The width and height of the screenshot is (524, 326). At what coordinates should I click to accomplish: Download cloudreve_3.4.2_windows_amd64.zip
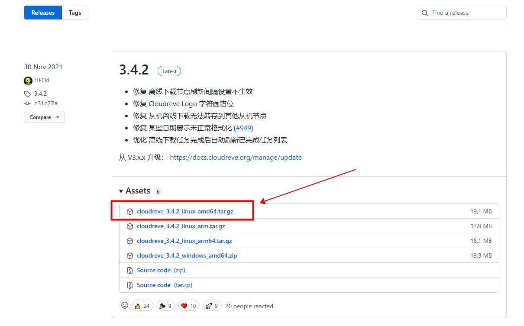187,255
